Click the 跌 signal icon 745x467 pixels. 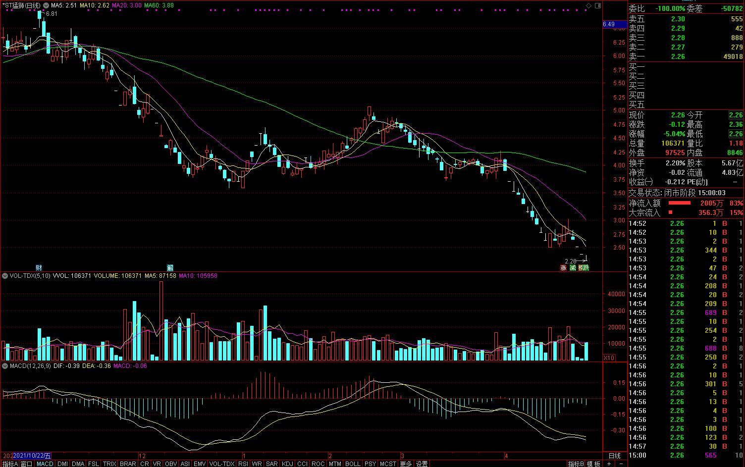[x=585, y=268]
